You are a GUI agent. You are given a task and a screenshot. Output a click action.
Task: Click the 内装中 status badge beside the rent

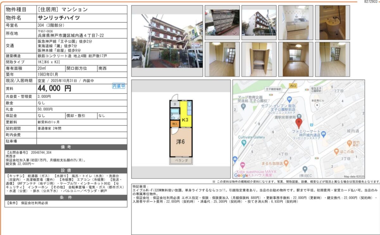pos(119,86)
